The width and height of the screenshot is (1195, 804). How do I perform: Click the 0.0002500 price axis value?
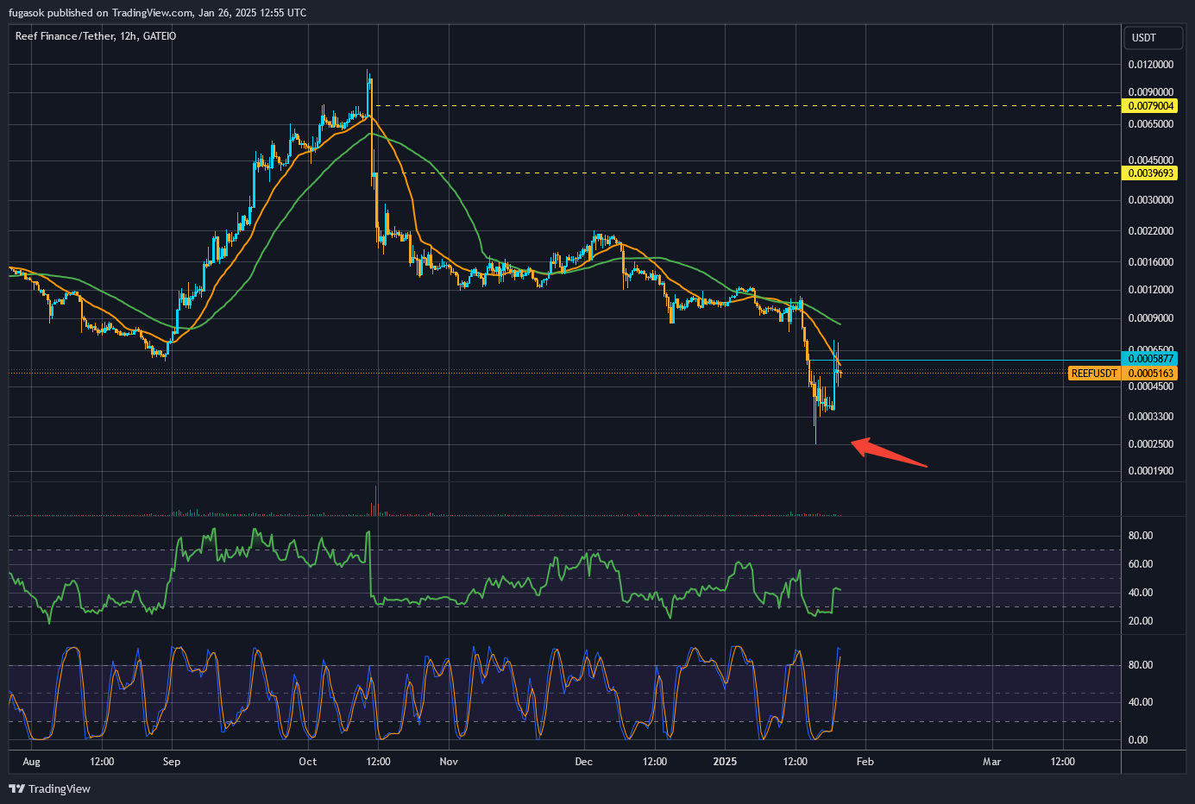(x=1151, y=444)
